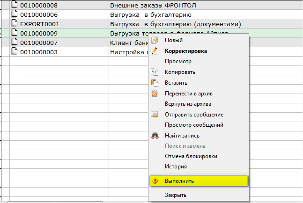Open Просмотр сообщений from context menu

coord(194,125)
